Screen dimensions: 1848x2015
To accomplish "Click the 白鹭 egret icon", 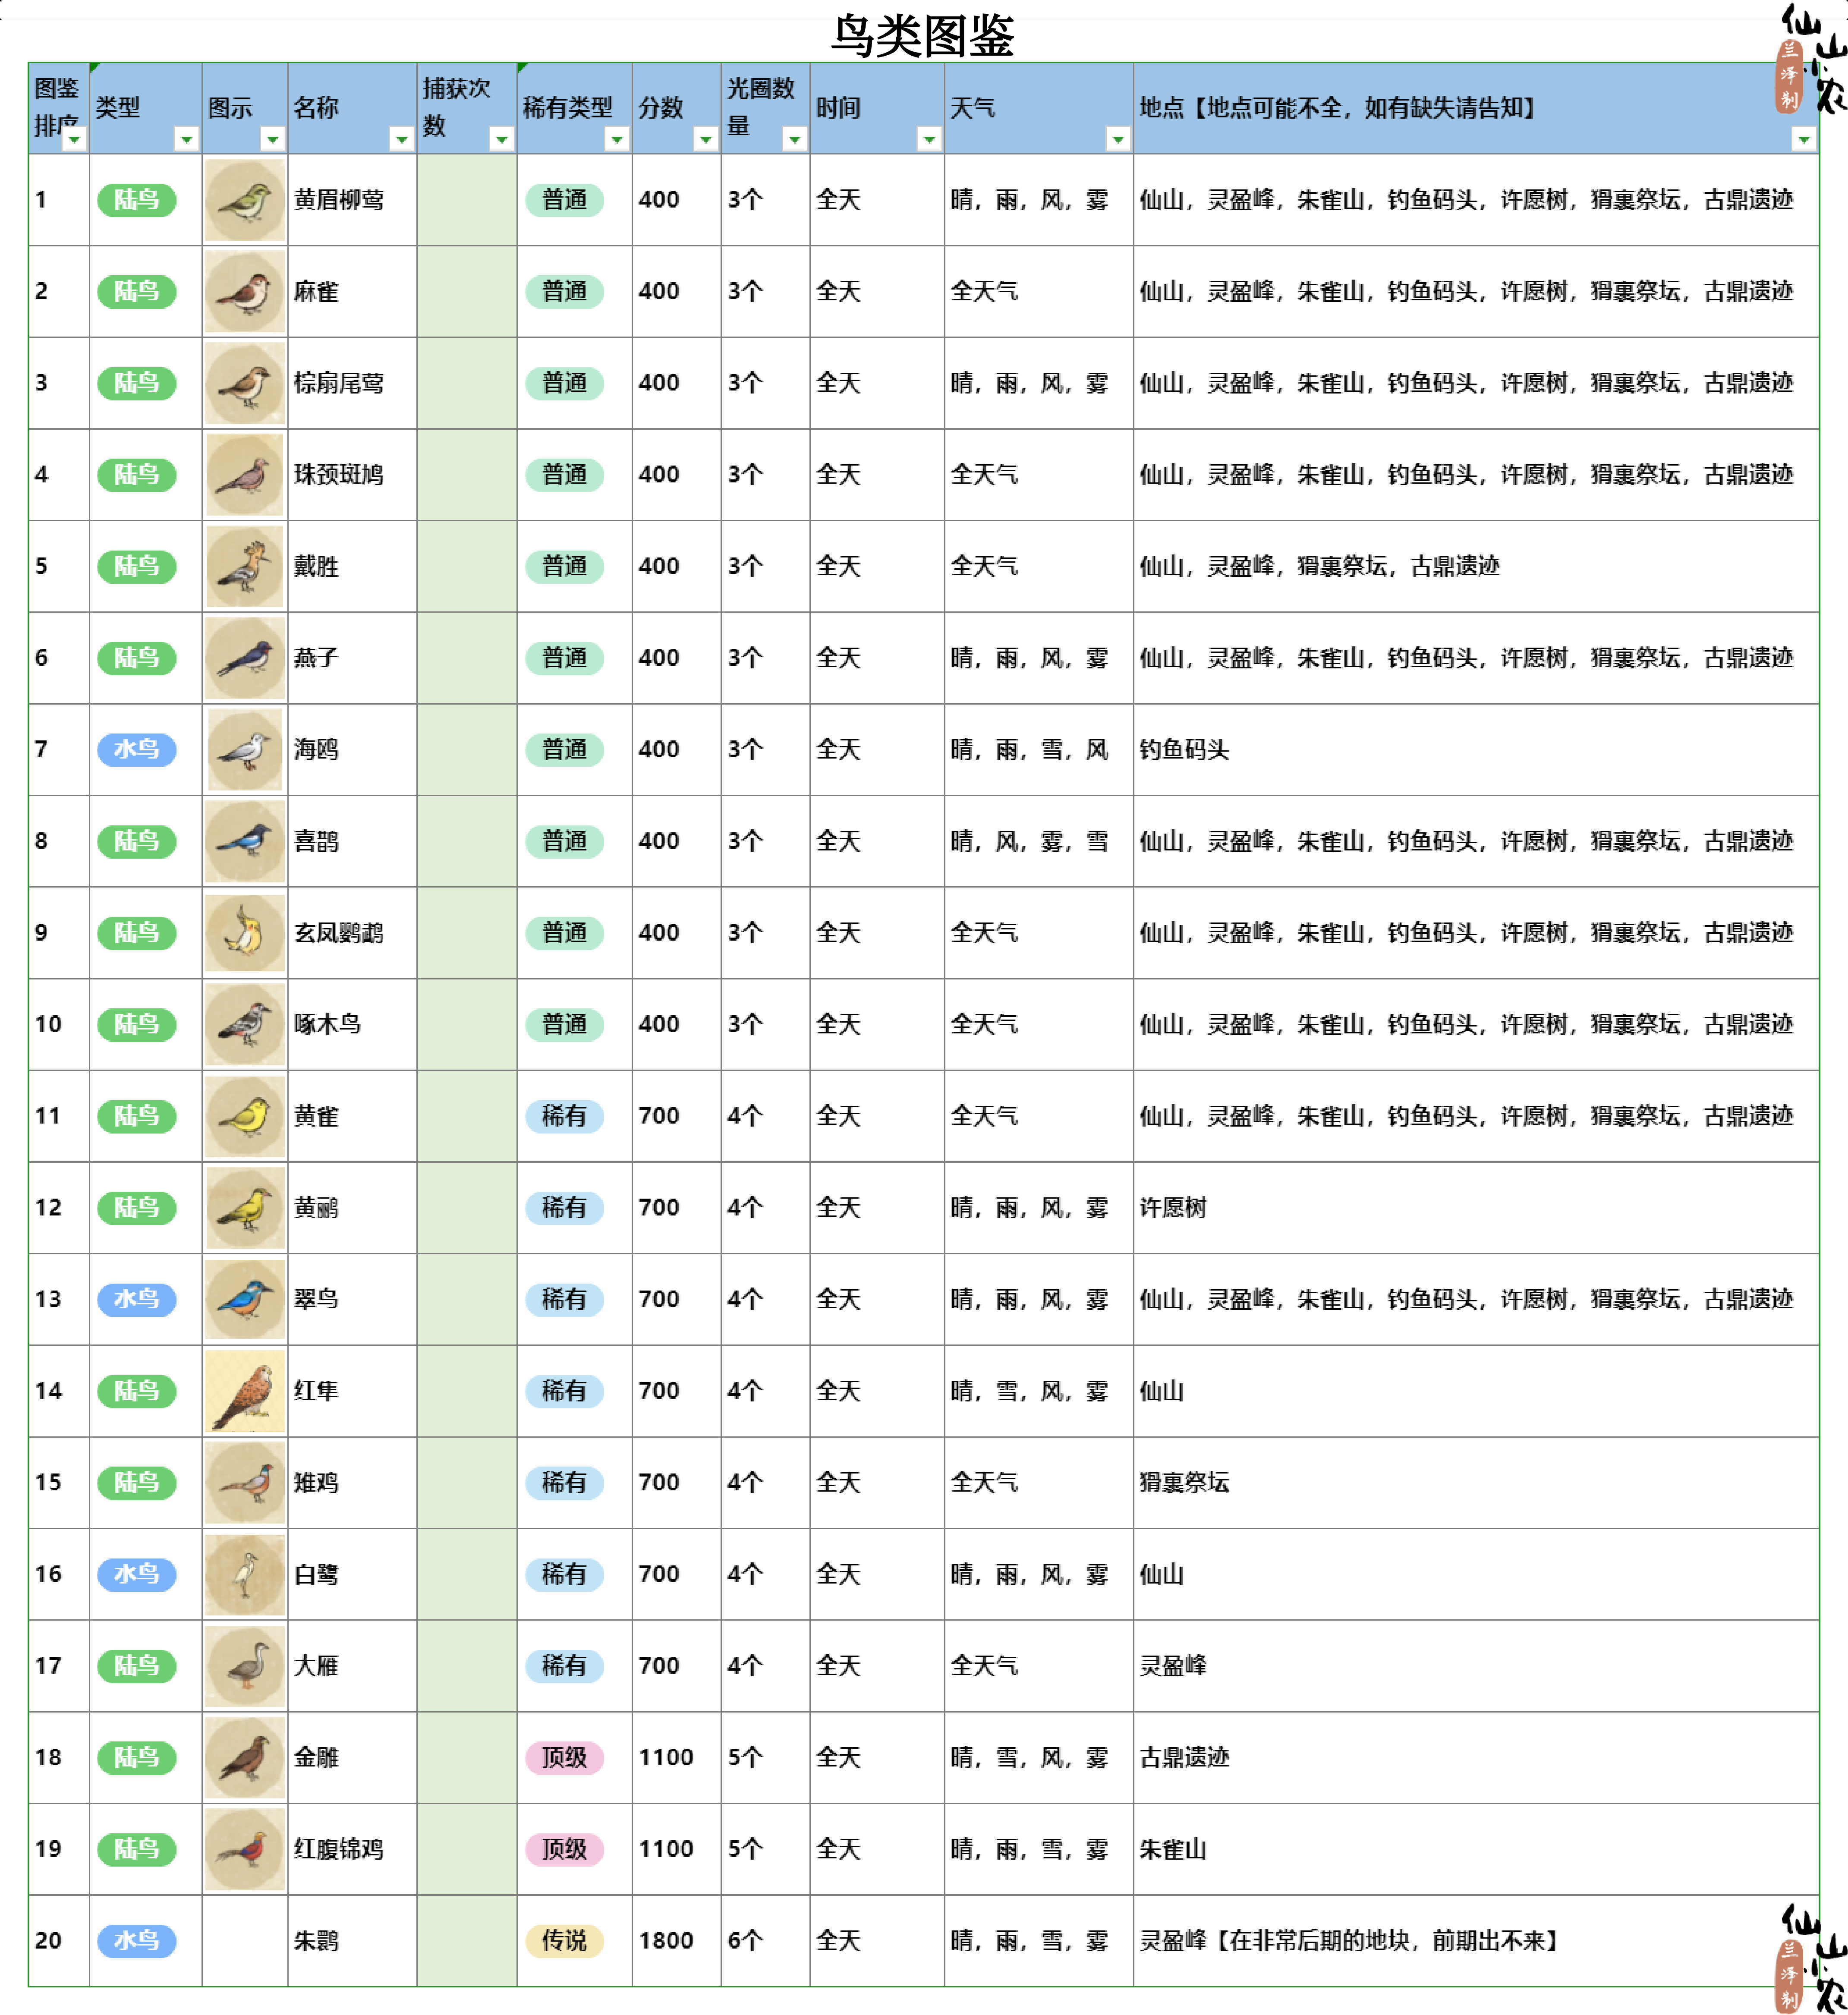I will coord(245,1574).
